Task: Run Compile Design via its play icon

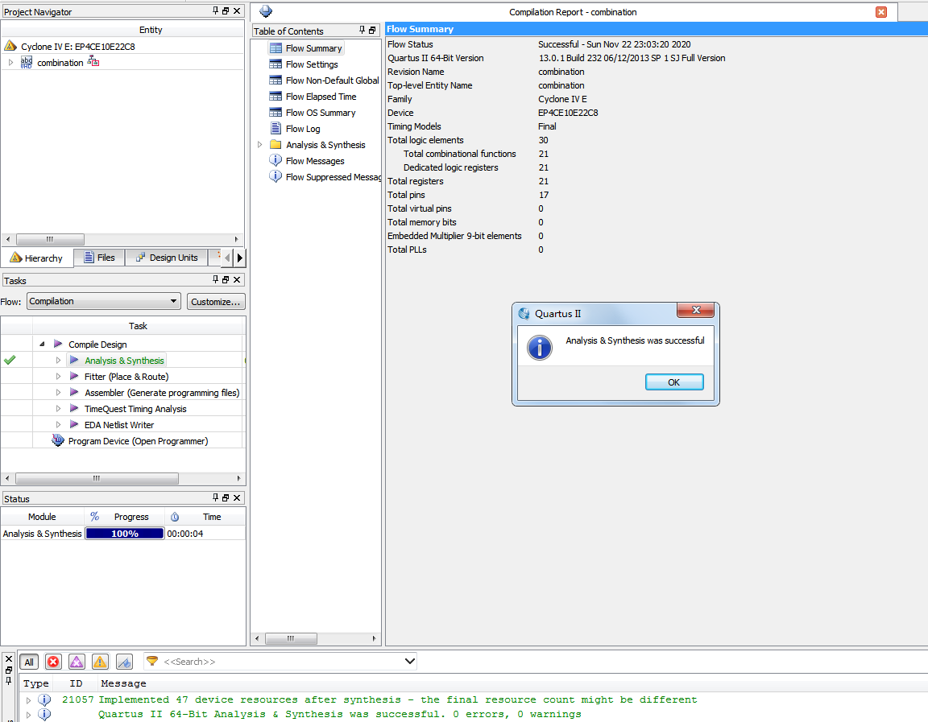Action: click(58, 344)
